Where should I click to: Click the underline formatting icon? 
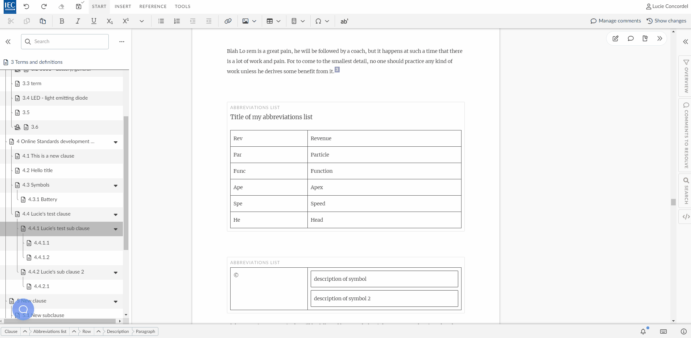[x=94, y=21]
